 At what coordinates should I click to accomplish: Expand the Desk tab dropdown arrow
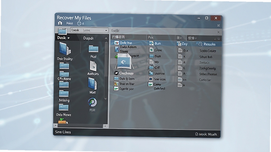pos(69,38)
